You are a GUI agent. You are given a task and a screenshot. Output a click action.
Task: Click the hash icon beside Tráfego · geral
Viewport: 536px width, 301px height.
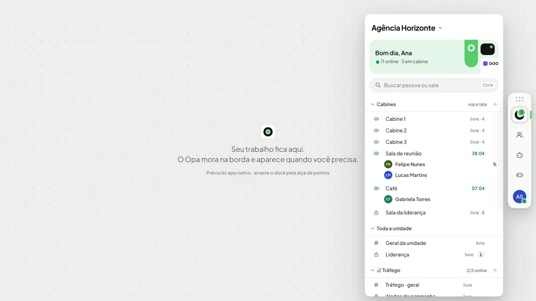[x=376, y=285]
